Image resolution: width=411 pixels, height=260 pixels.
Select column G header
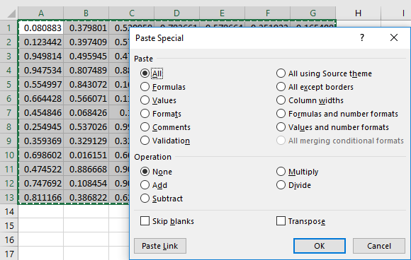[313, 13]
